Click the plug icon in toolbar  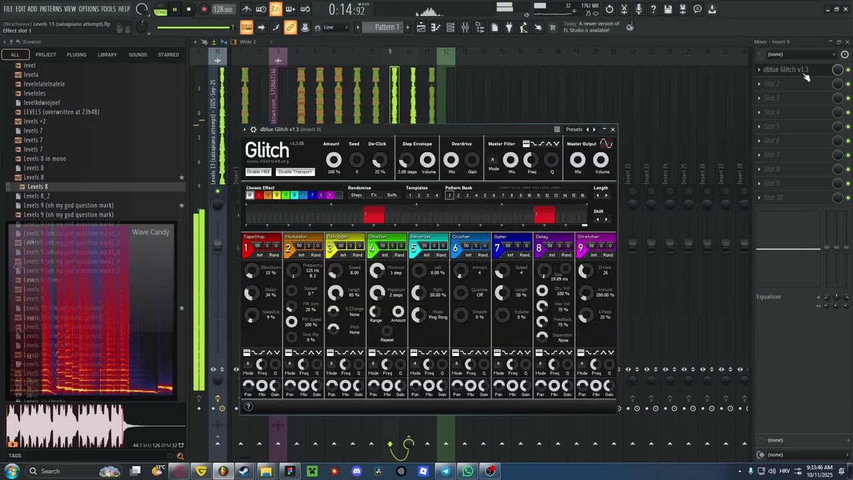[x=509, y=27]
